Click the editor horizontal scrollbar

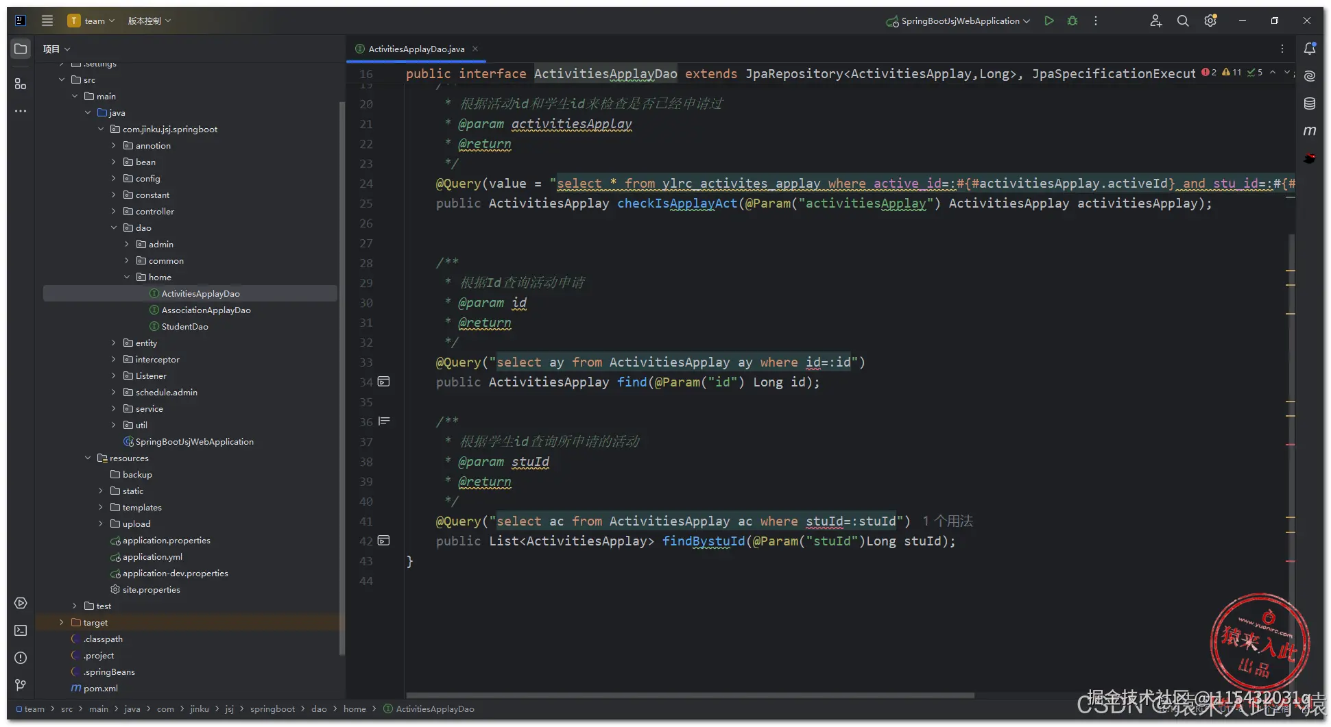pyautogui.click(x=690, y=695)
